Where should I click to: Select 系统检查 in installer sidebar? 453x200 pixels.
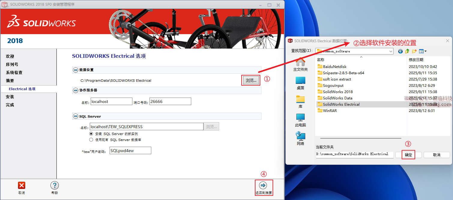(14, 72)
